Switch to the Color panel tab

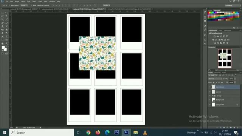210,10
